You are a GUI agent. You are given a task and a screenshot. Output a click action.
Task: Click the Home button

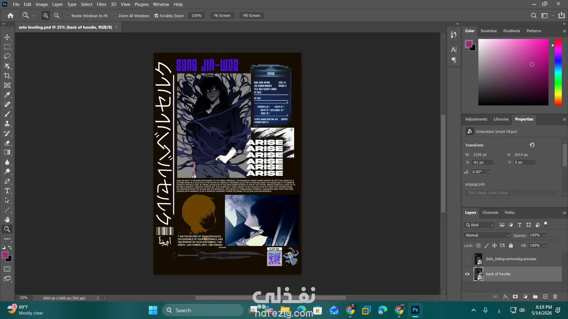(11, 16)
